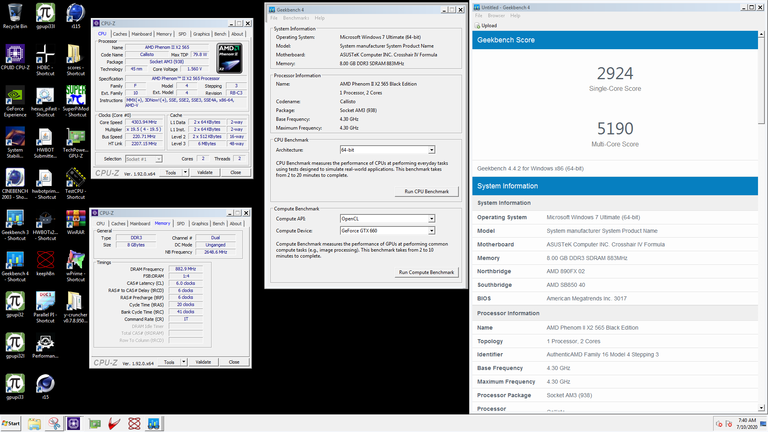
Task: Launch TechPowerUp GPU-Z desktop icon
Action: [x=76, y=142]
